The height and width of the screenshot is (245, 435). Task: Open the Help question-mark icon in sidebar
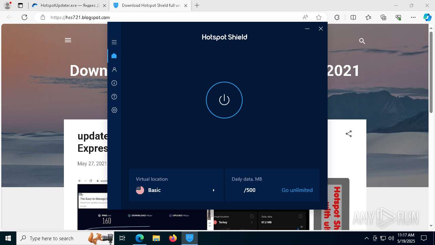[114, 97]
